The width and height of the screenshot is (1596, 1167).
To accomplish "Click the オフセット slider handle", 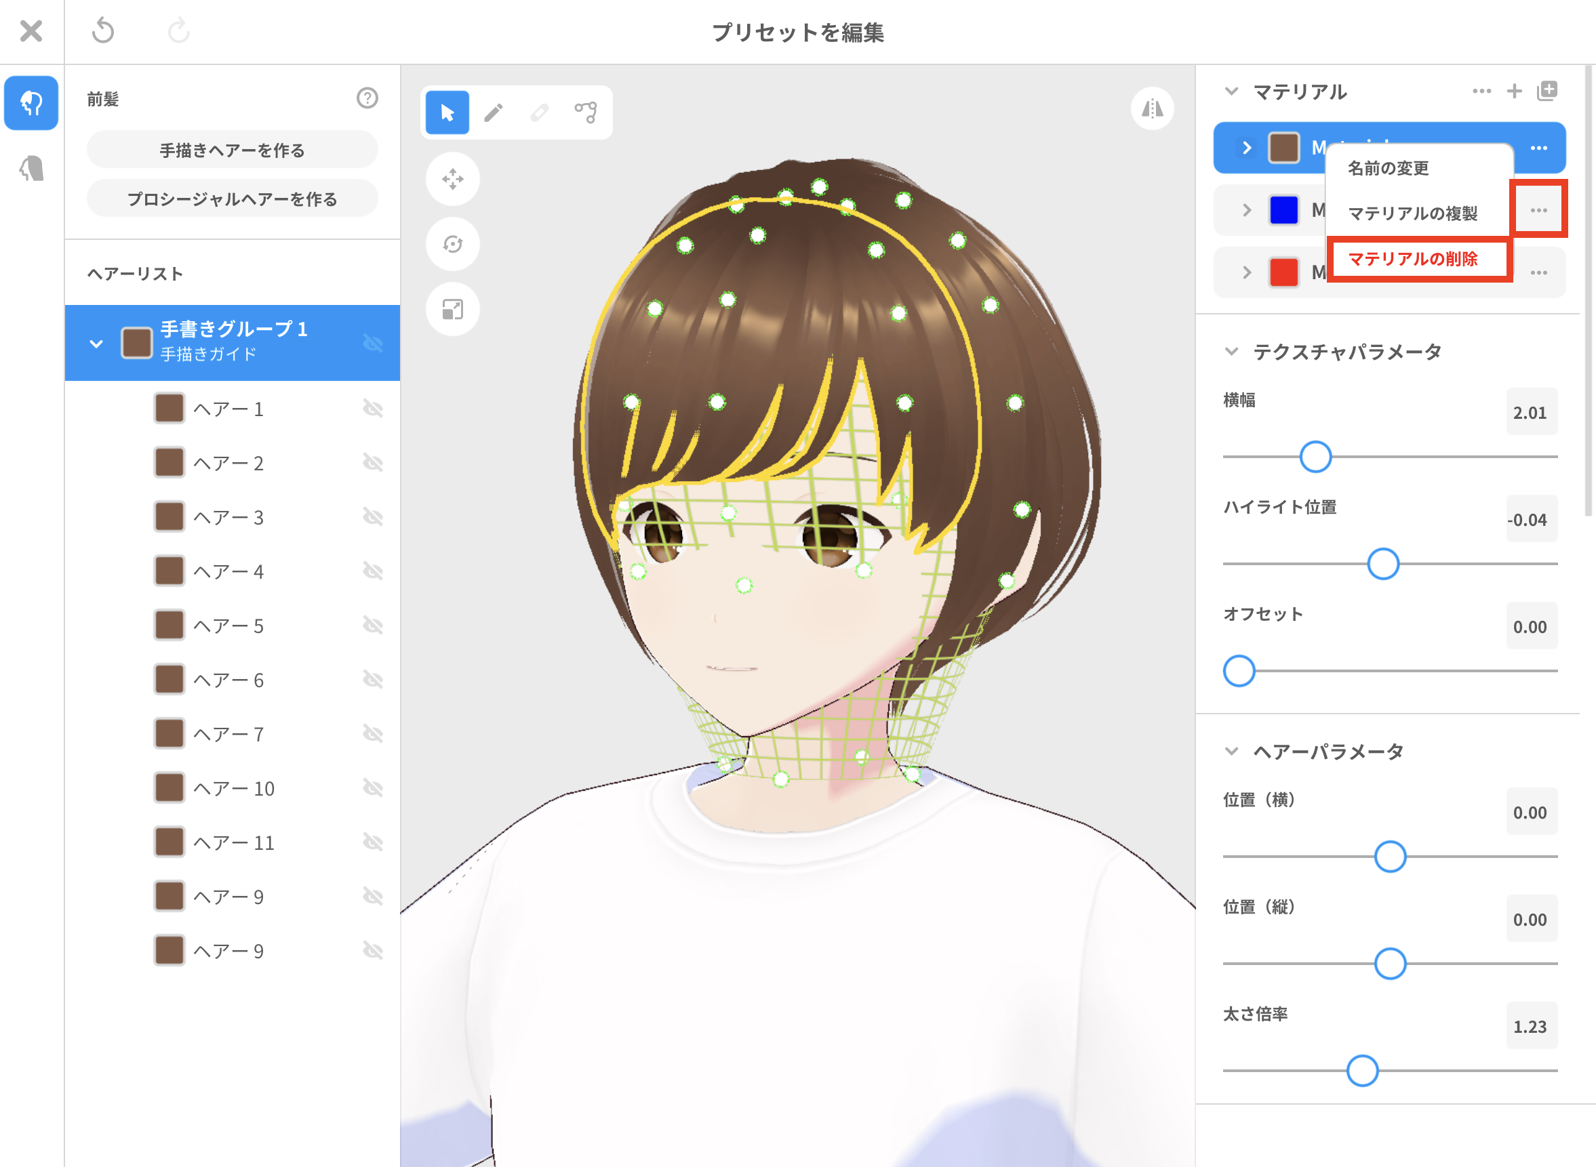I will tap(1238, 671).
